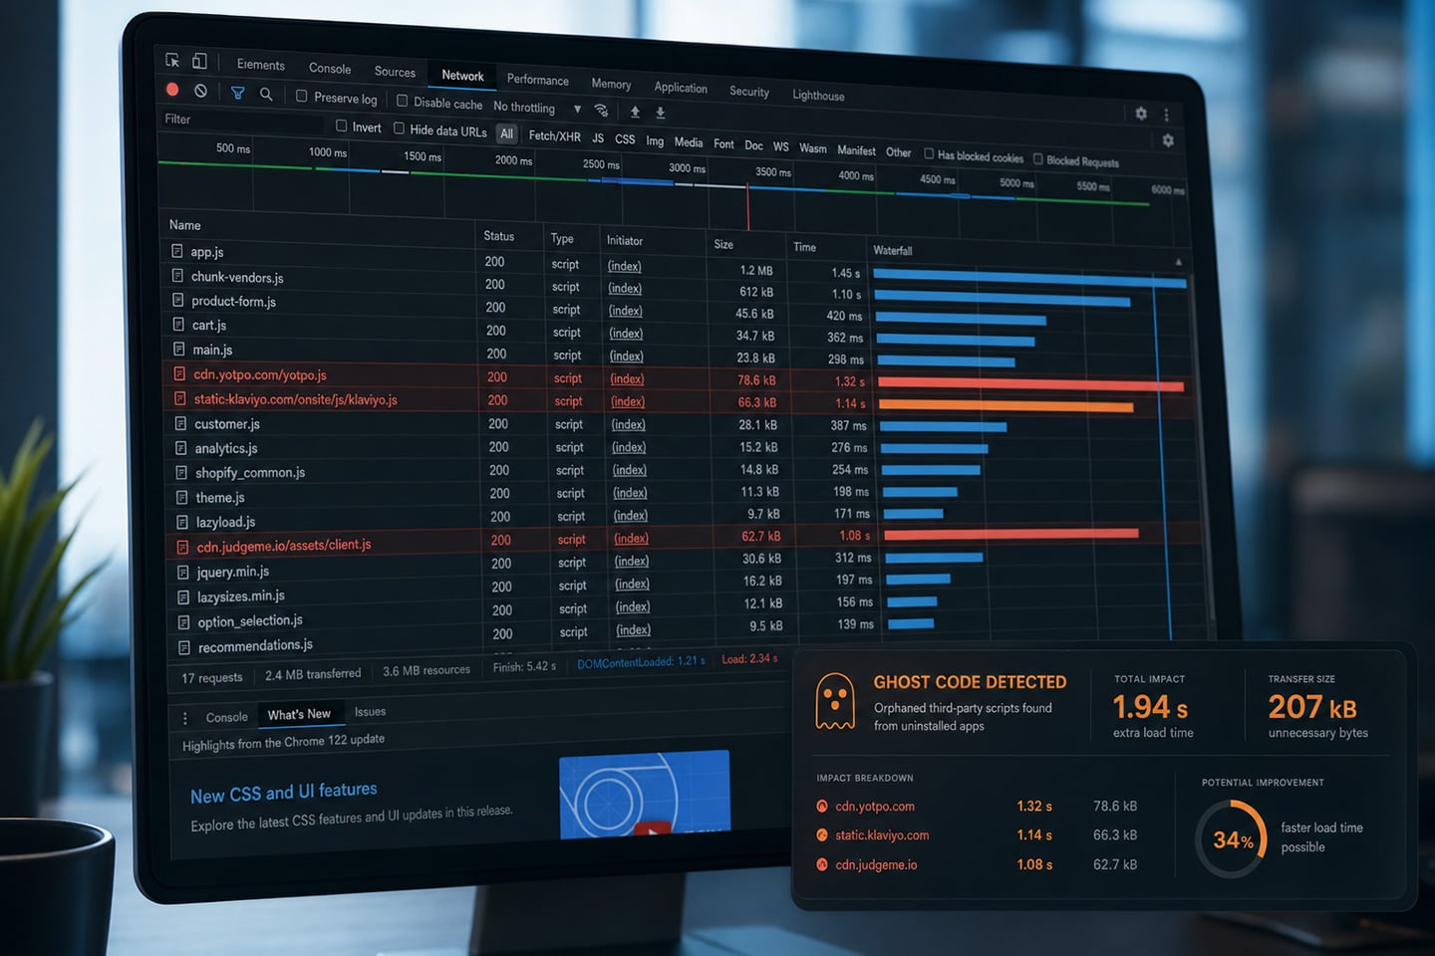Tick the Invert filter checkbox
Screen dimensions: 1435x956
pyautogui.click(x=341, y=125)
